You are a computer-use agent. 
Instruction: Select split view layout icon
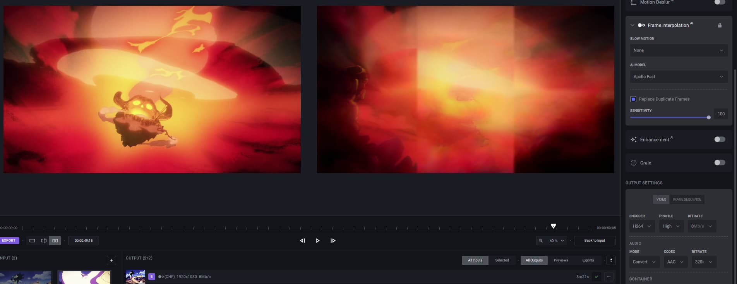click(x=44, y=241)
